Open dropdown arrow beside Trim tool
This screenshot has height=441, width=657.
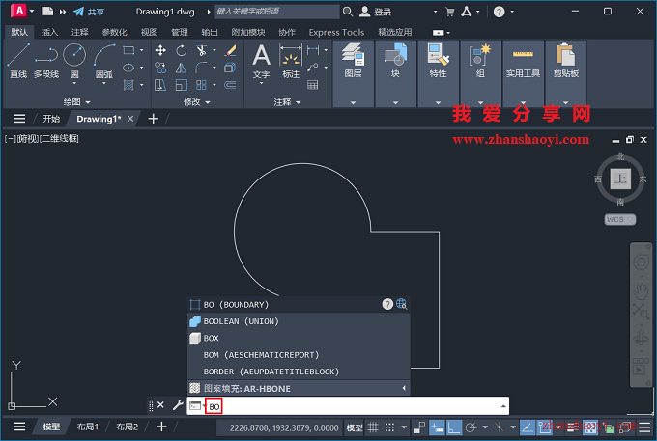point(214,50)
